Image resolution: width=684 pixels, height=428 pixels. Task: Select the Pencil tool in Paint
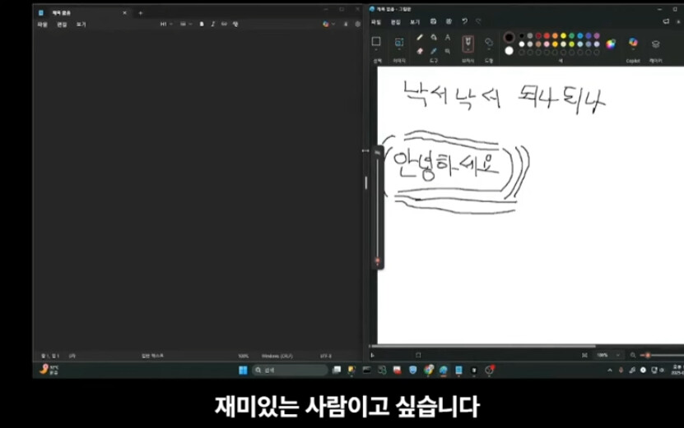coord(420,37)
